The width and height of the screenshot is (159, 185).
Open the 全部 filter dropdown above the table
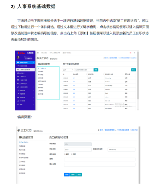pos(68,70)
